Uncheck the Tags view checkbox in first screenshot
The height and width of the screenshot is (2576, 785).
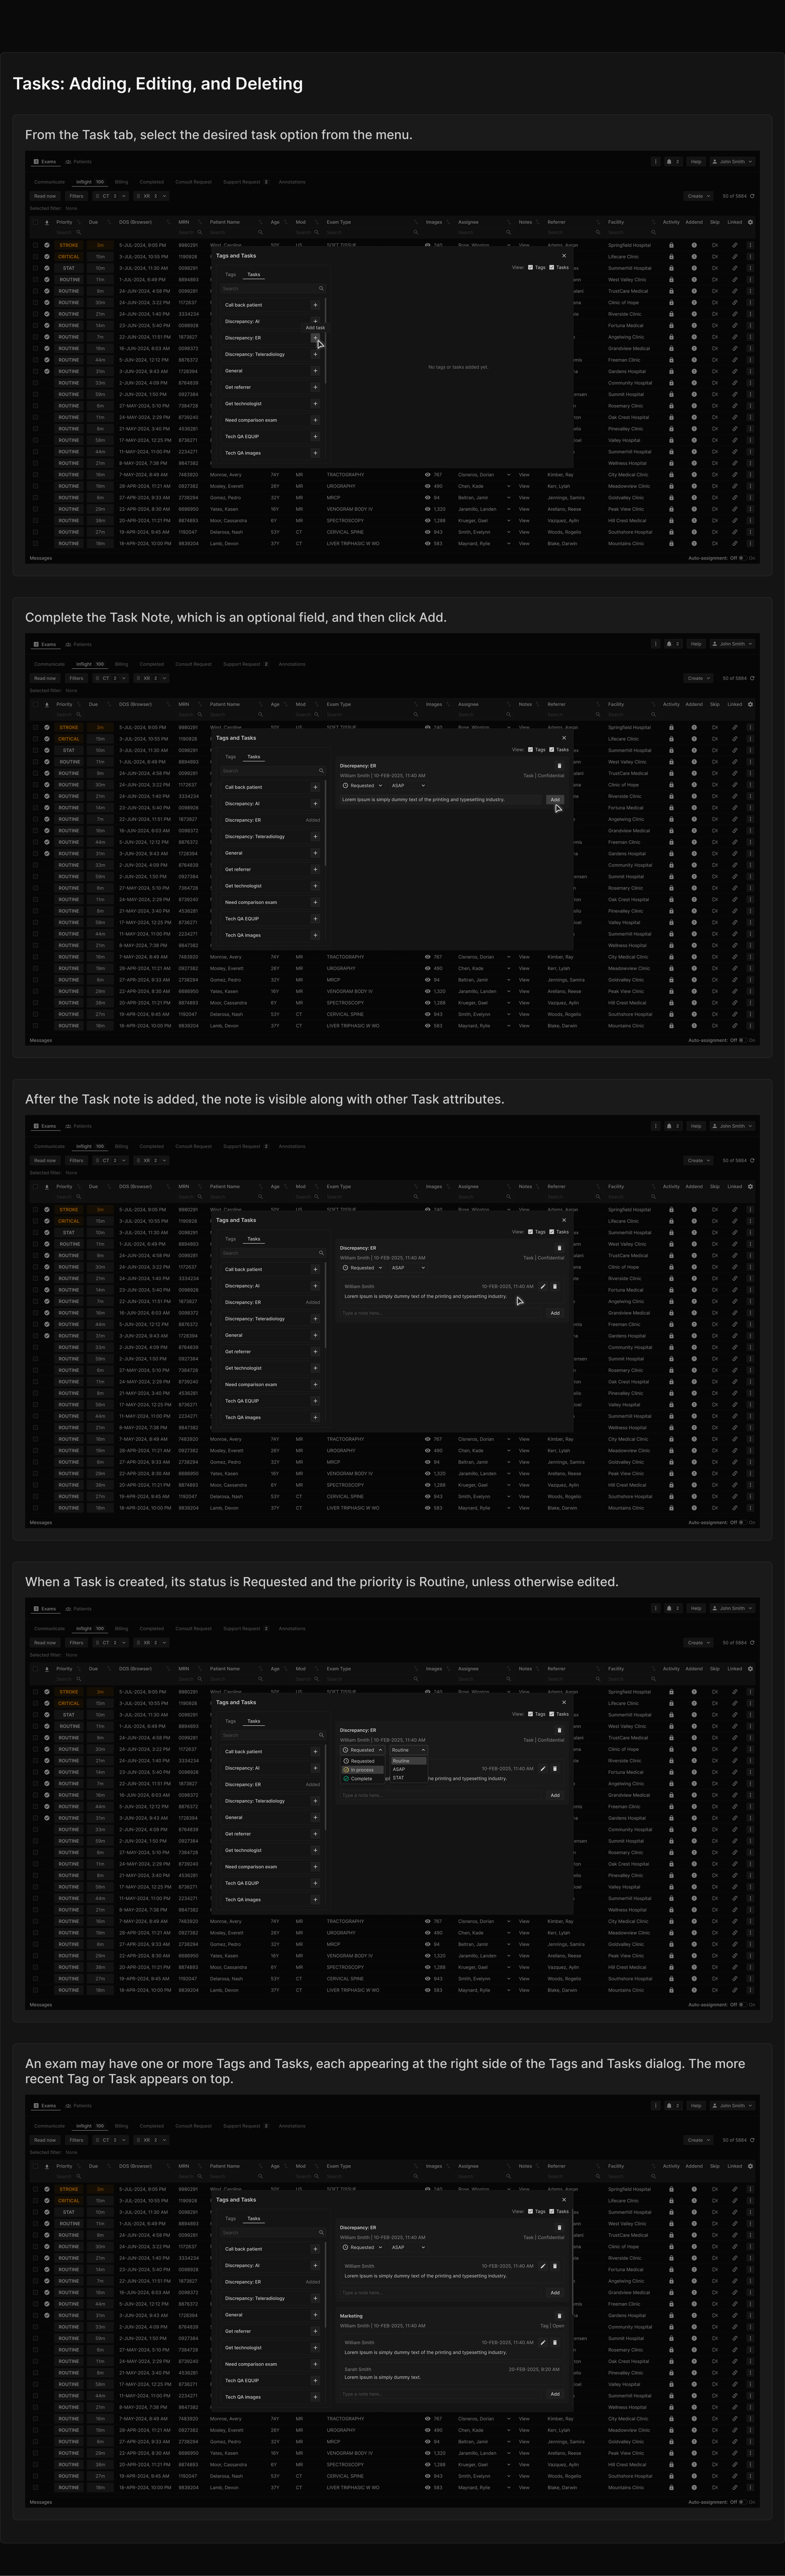click(x=531, y=267)
